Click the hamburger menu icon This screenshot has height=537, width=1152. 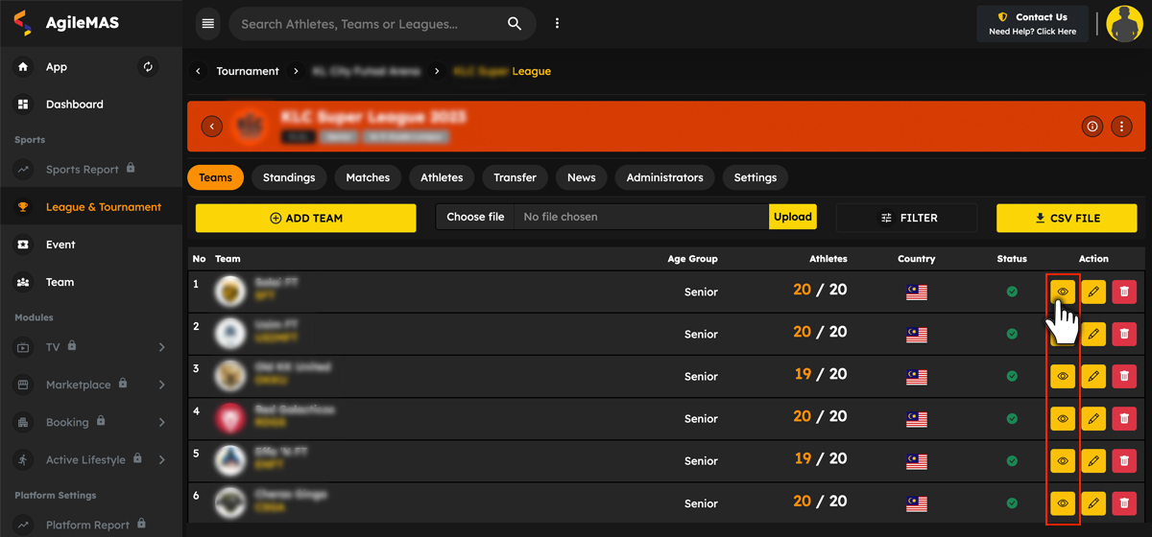[208, 24]
